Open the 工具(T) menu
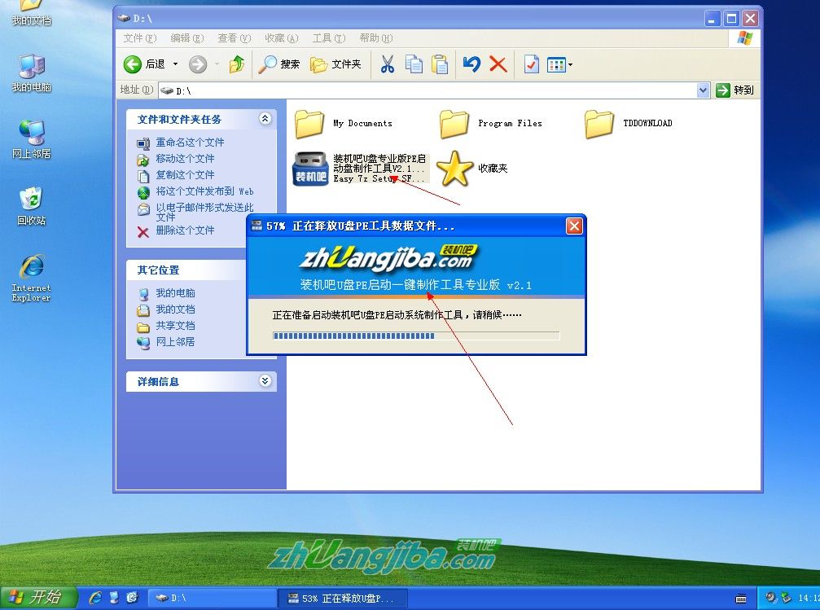Viewport: 820px width, 610px height. (x=328, y=38)
